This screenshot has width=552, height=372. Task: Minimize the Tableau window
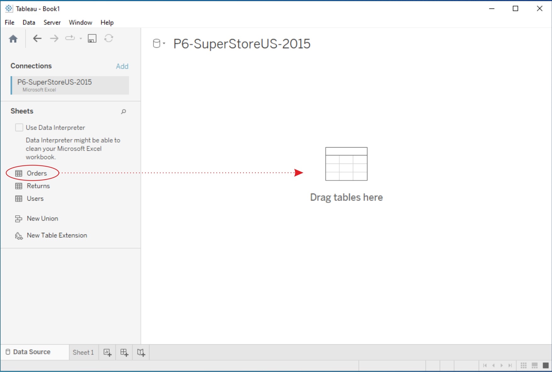[492, 8]
